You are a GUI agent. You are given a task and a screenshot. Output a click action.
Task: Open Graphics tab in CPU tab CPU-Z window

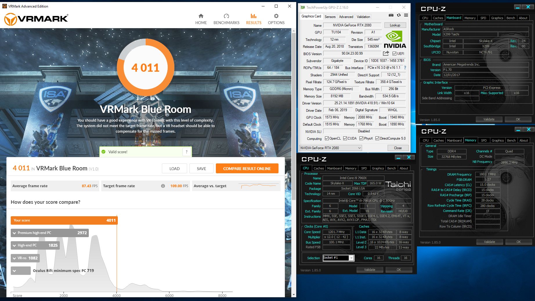coord(378,168)
